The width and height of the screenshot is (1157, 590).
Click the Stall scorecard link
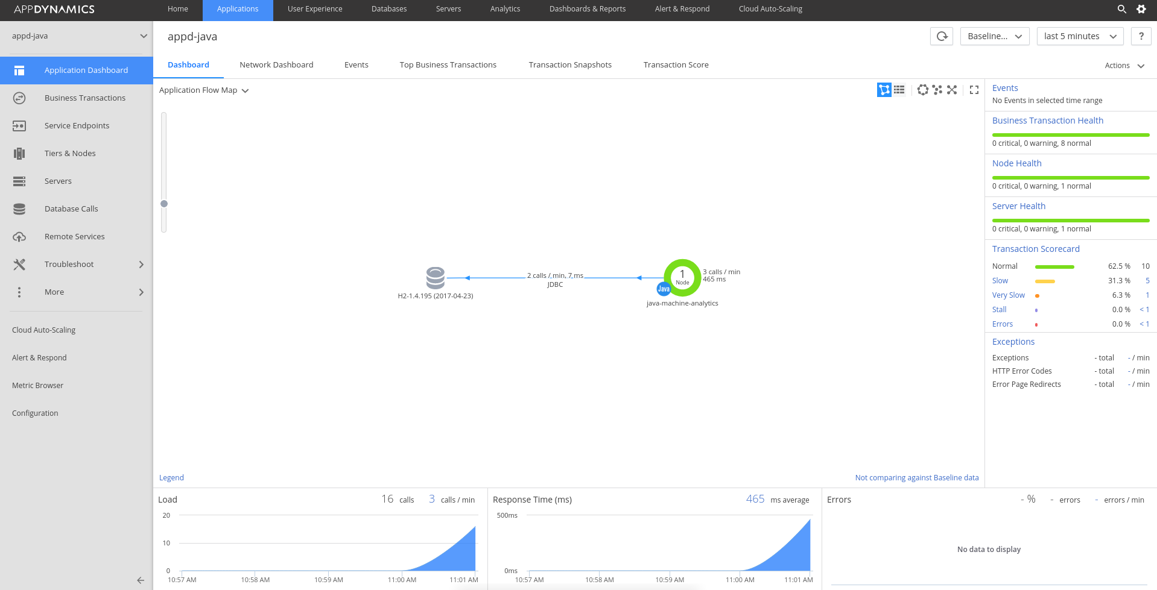(x=1000, y=310)
